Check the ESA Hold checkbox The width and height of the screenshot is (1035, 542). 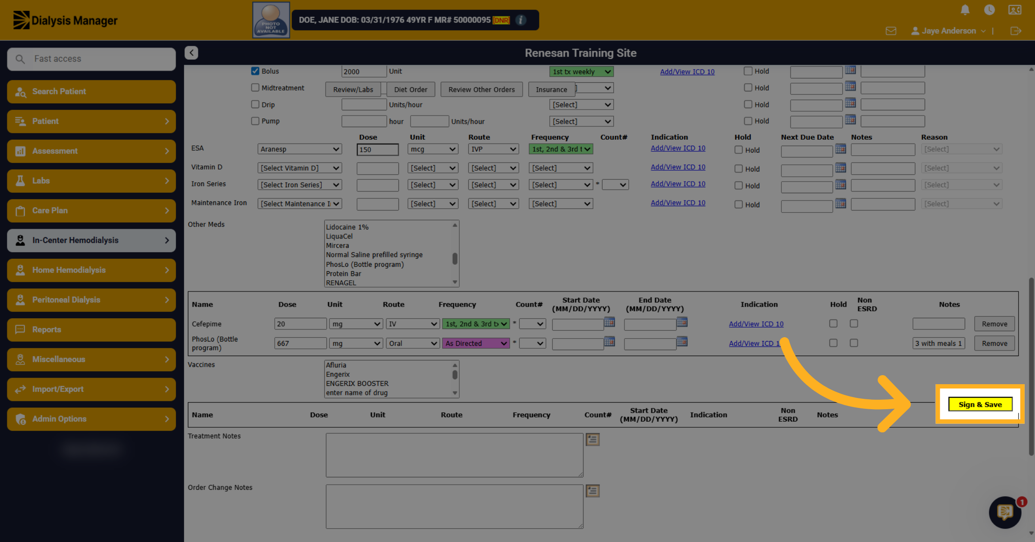(x=739, y=150)
